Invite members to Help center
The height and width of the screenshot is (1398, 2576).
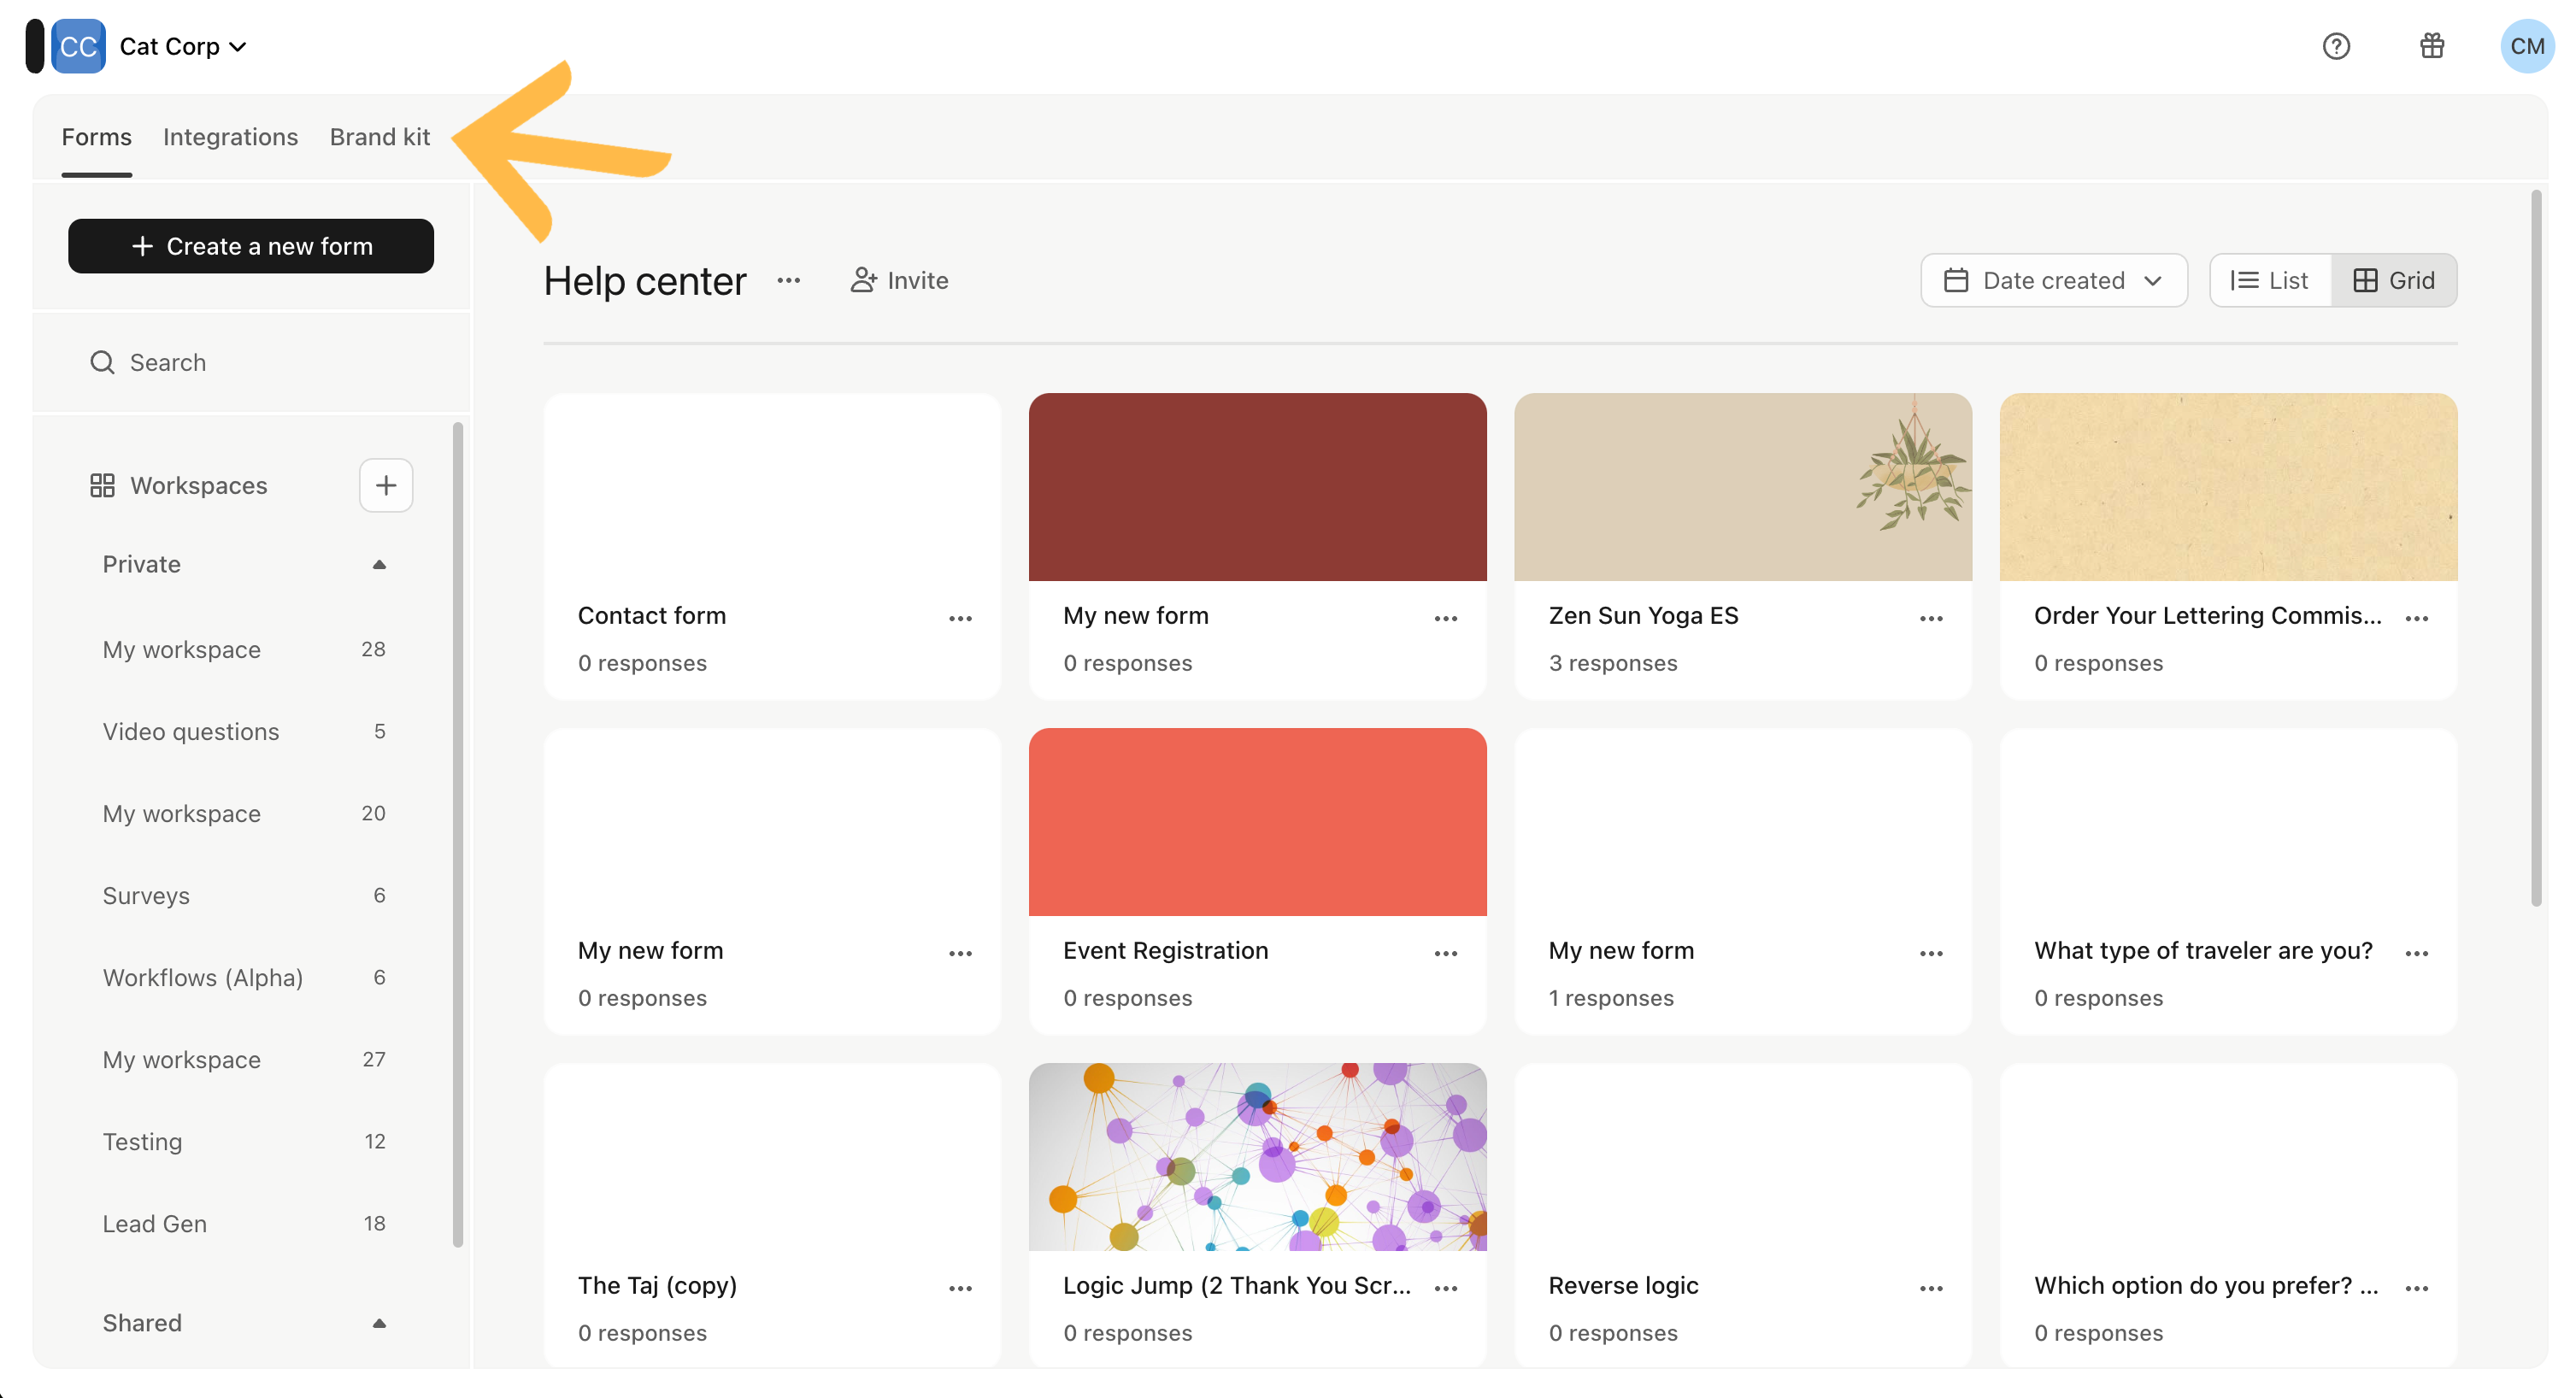[x=899, y=281]
